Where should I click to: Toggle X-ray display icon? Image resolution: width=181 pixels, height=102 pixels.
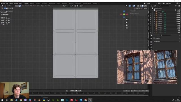(138, 6)
